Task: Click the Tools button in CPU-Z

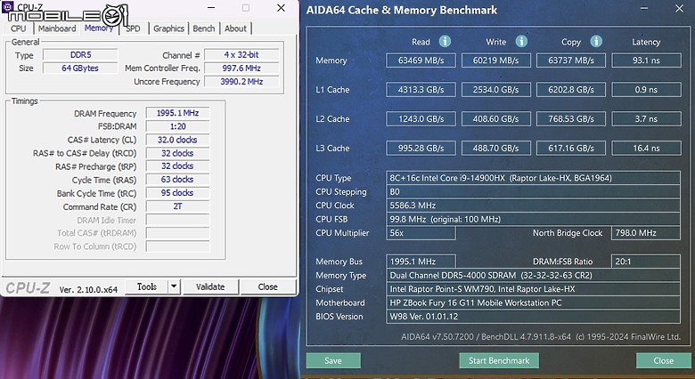Action: click(x=147, y=286)
